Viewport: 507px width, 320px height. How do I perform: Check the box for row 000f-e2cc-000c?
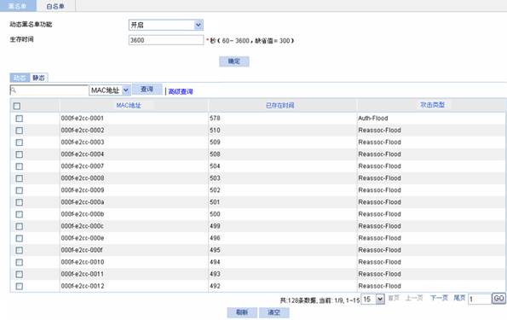click(x=19, y=226)
